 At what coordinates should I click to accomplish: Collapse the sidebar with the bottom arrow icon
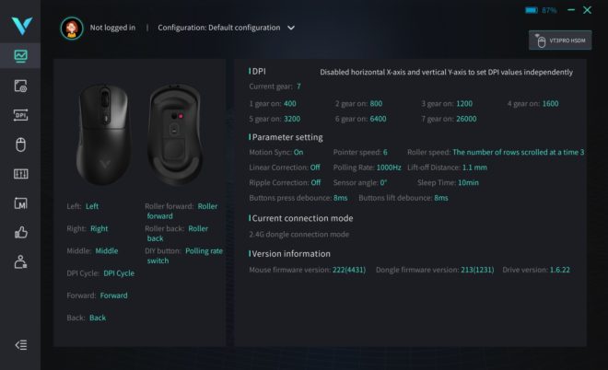pos(21,345)
